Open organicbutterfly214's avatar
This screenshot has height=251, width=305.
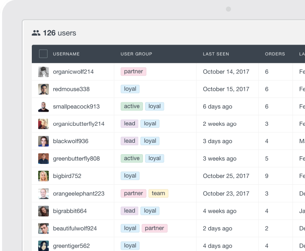coord(43,124)
